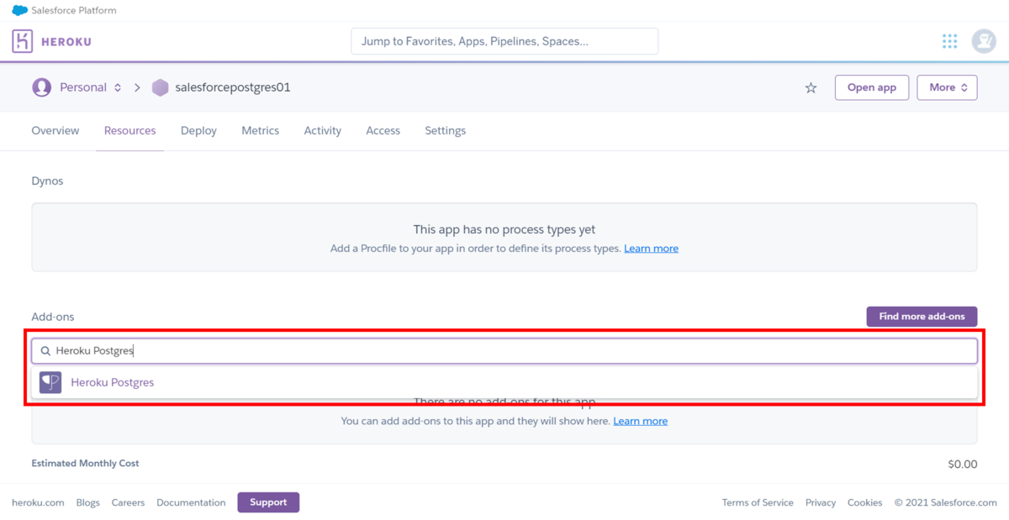Viewport: 1009px width, 520px height.
Task: Click the magnifier icon in add-ons search
Action: pyautogui.click(x=46, y=350)
